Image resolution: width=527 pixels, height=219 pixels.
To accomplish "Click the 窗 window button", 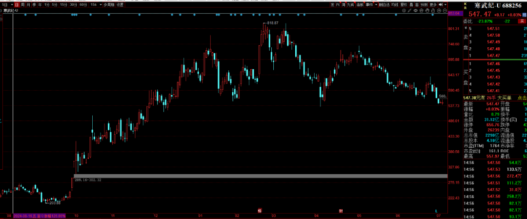I will pos(417,5).
